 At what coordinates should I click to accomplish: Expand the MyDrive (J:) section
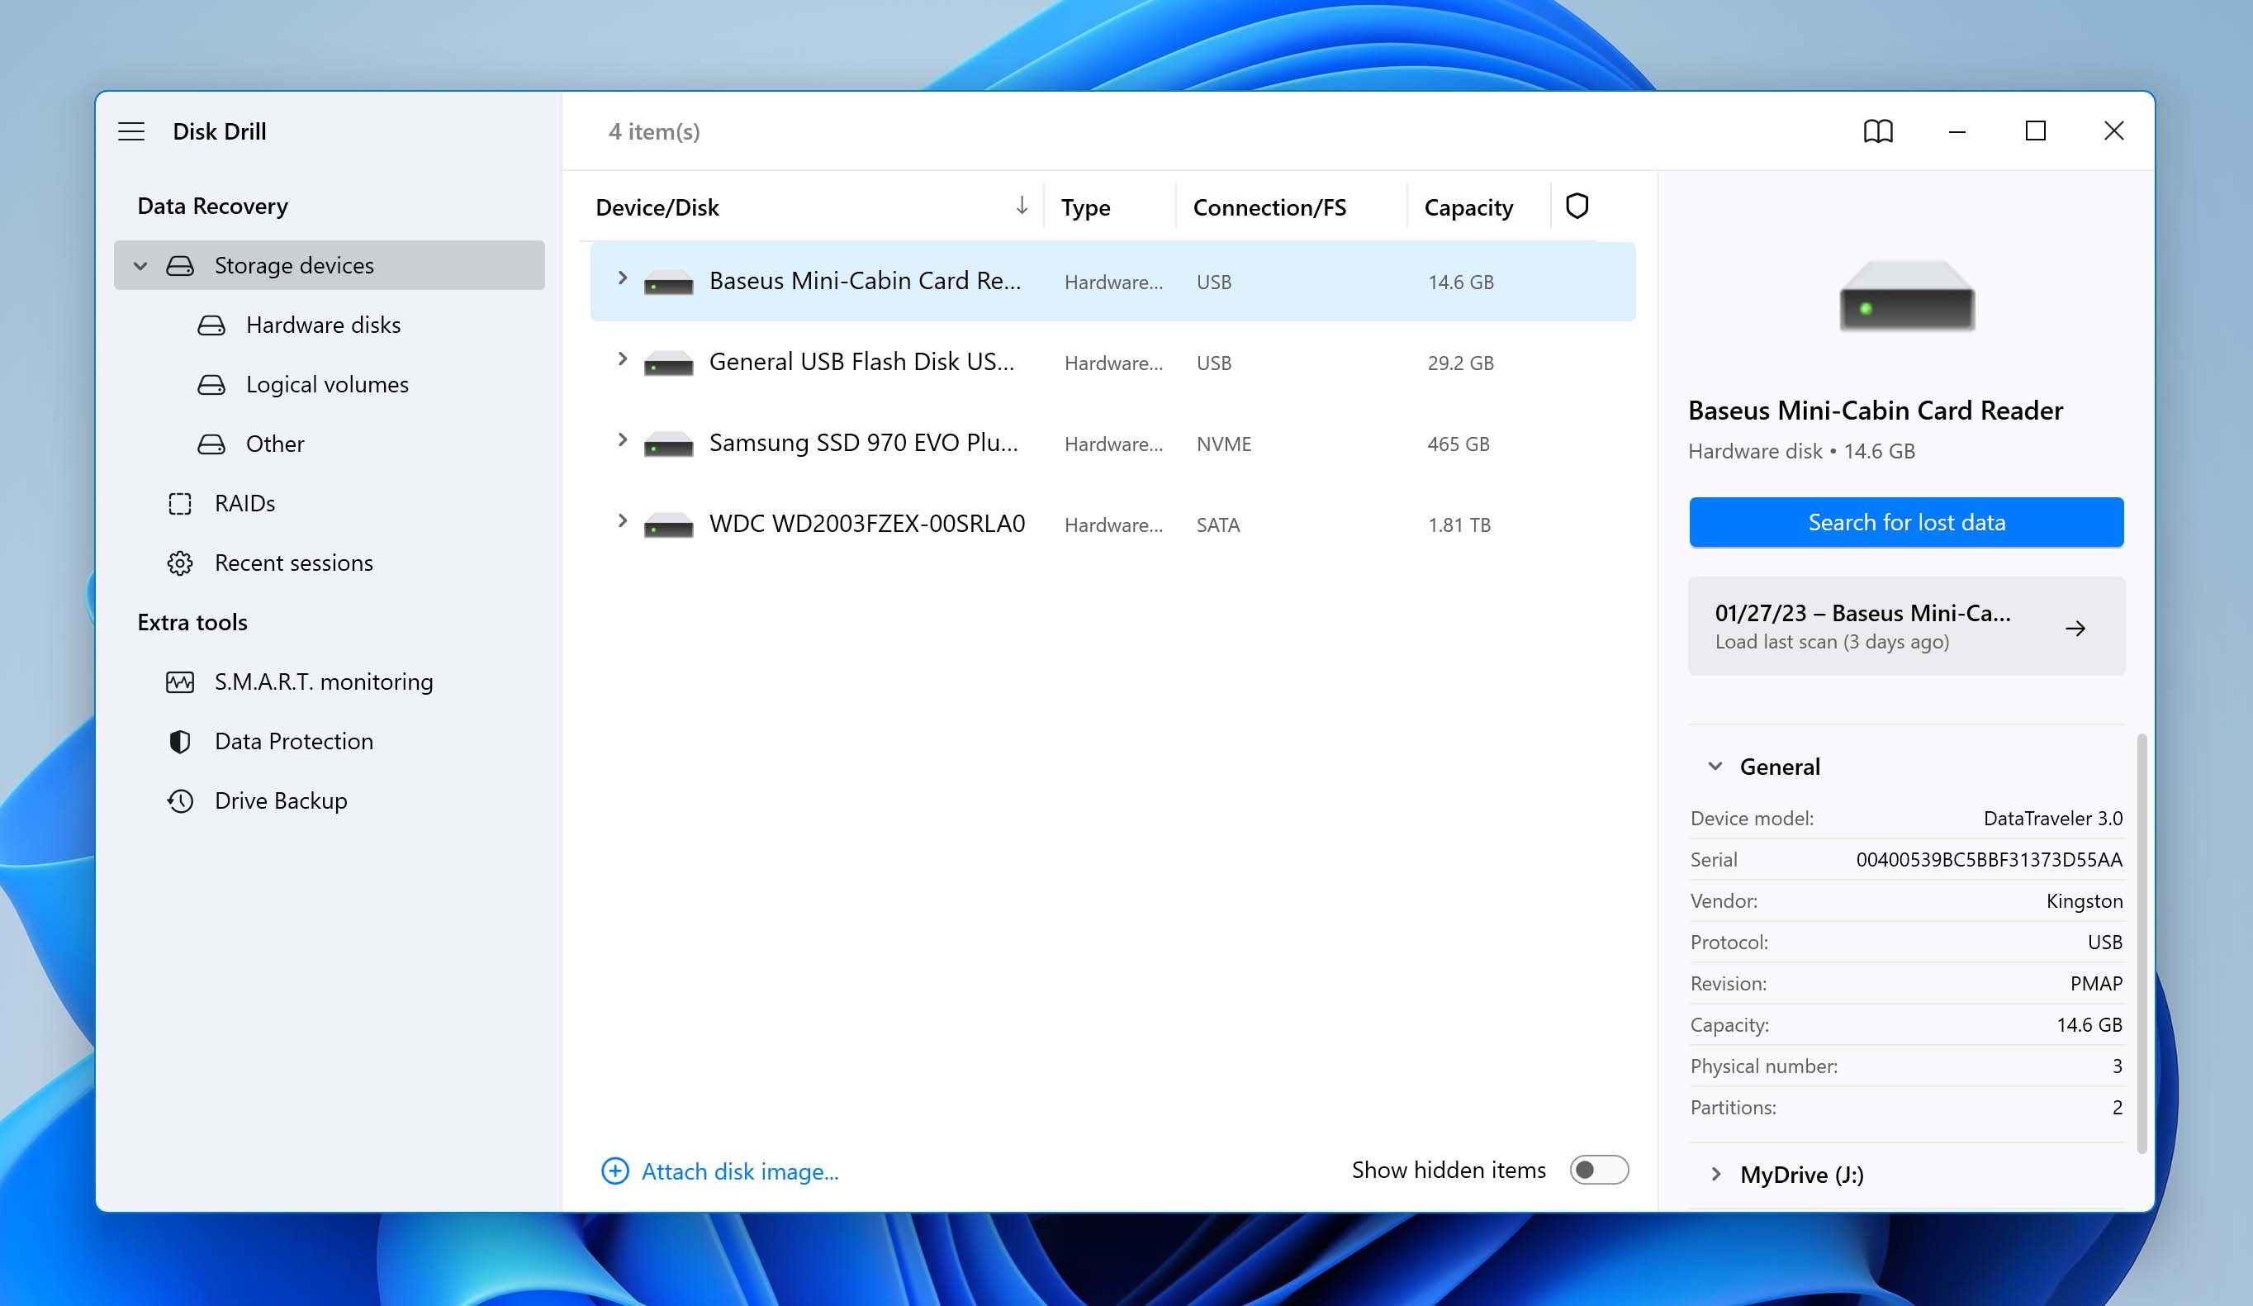(x=1715, y=1174)
